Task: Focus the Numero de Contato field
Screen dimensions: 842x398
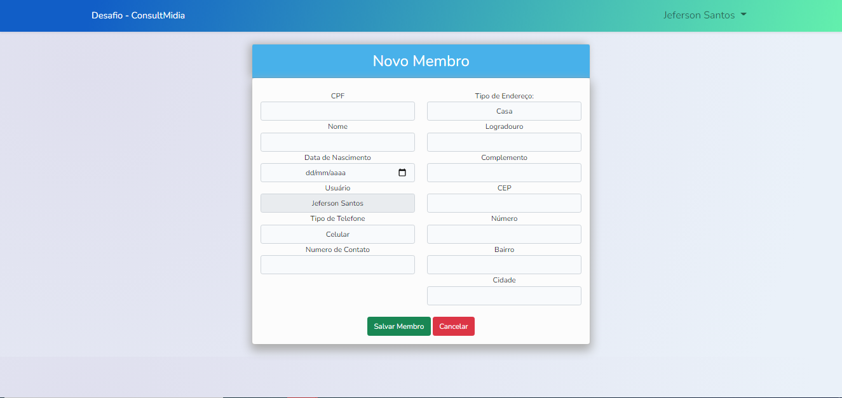Action: 337,265
